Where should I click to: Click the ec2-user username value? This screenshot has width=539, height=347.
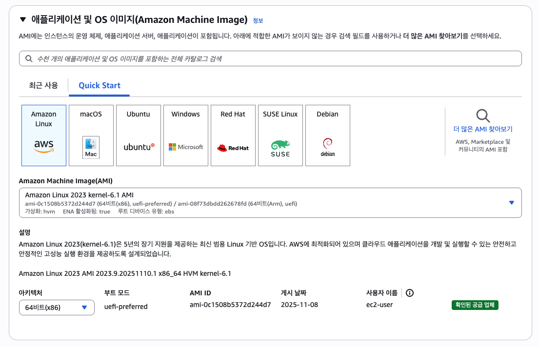pos(379,305)
